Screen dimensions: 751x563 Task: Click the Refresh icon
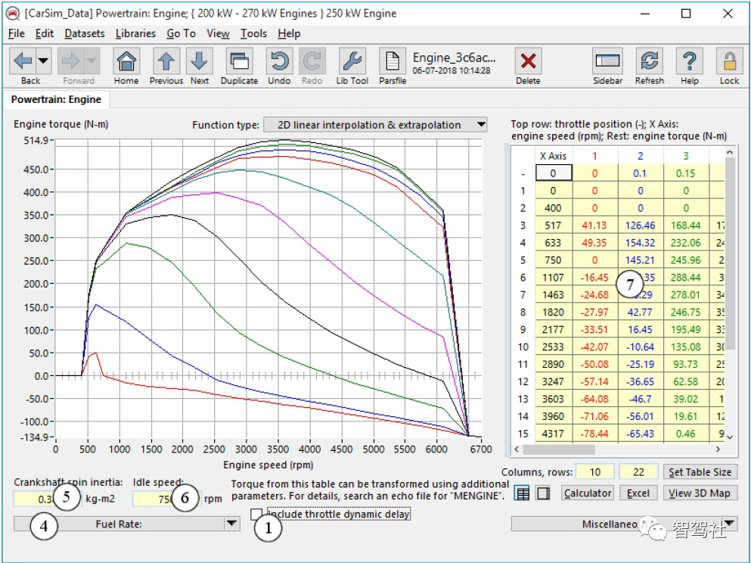pos(649,61)
